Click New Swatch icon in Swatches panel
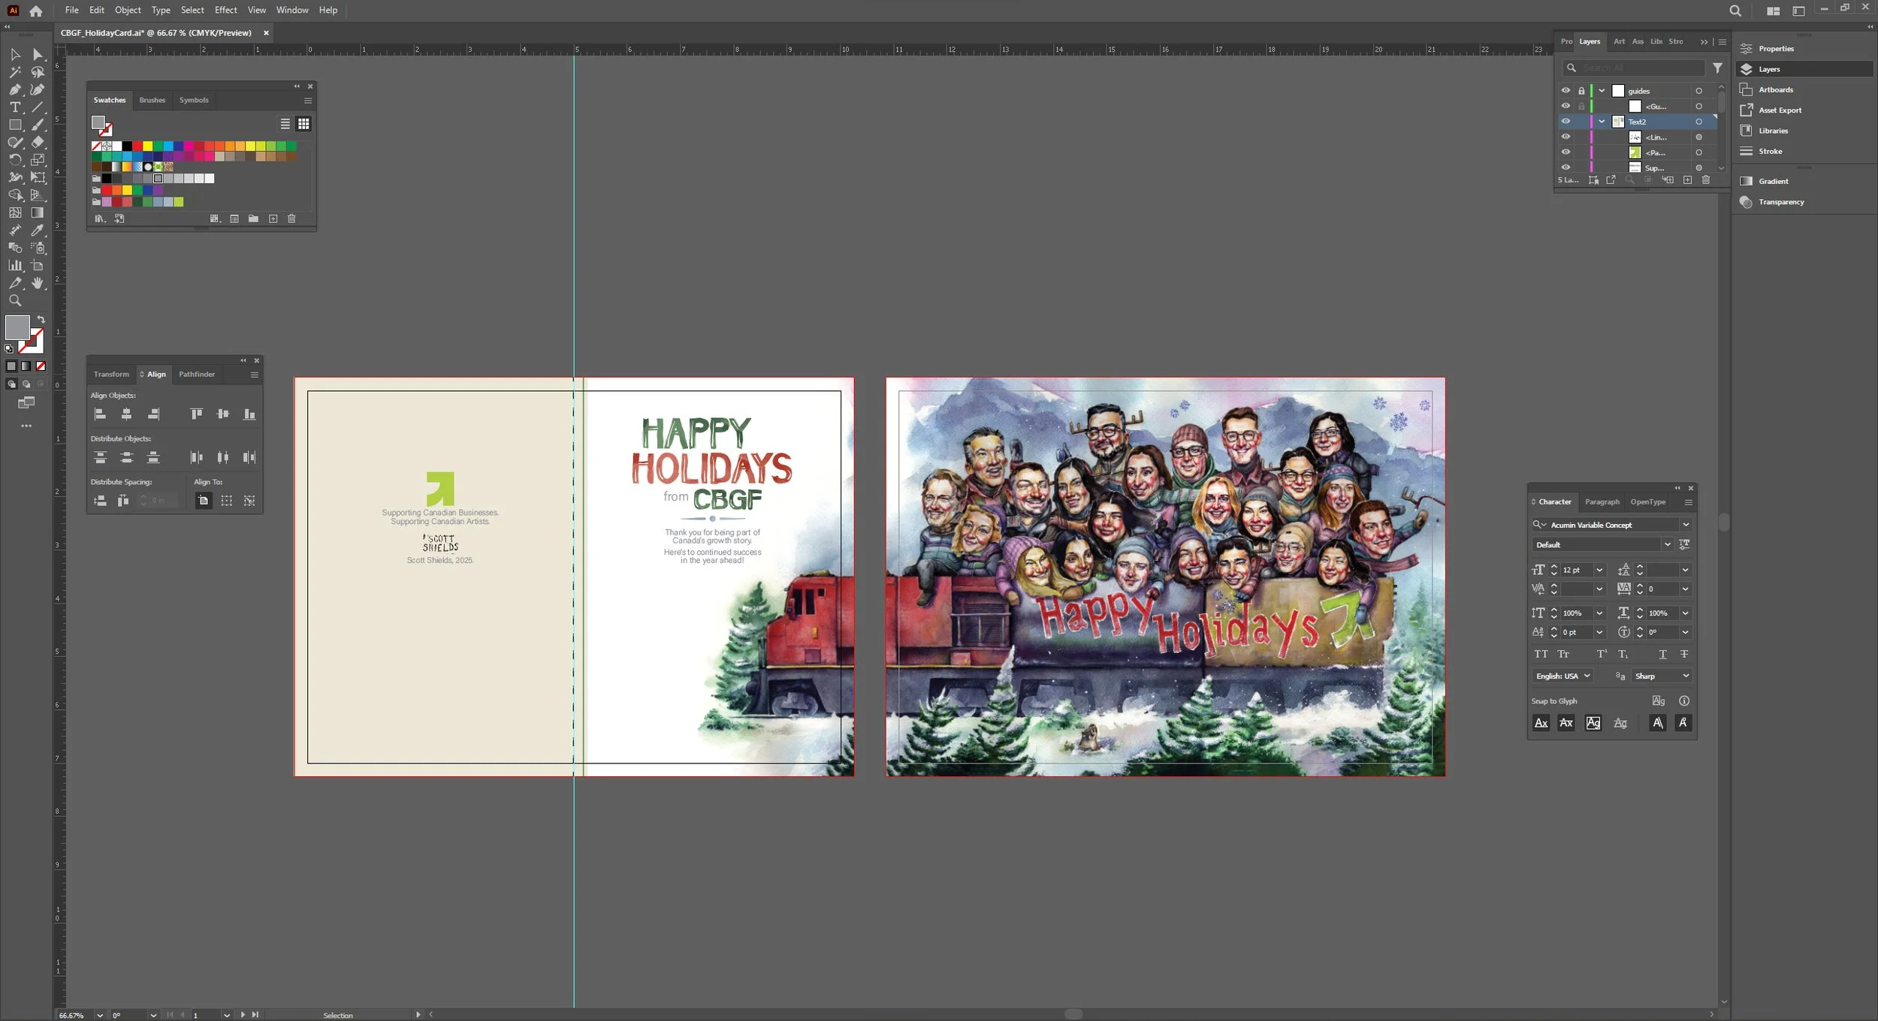 [273, 218]
